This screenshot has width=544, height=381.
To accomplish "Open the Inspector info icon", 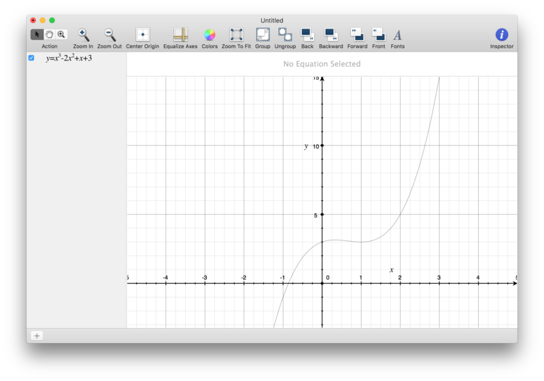I will [x=502, y=35].
